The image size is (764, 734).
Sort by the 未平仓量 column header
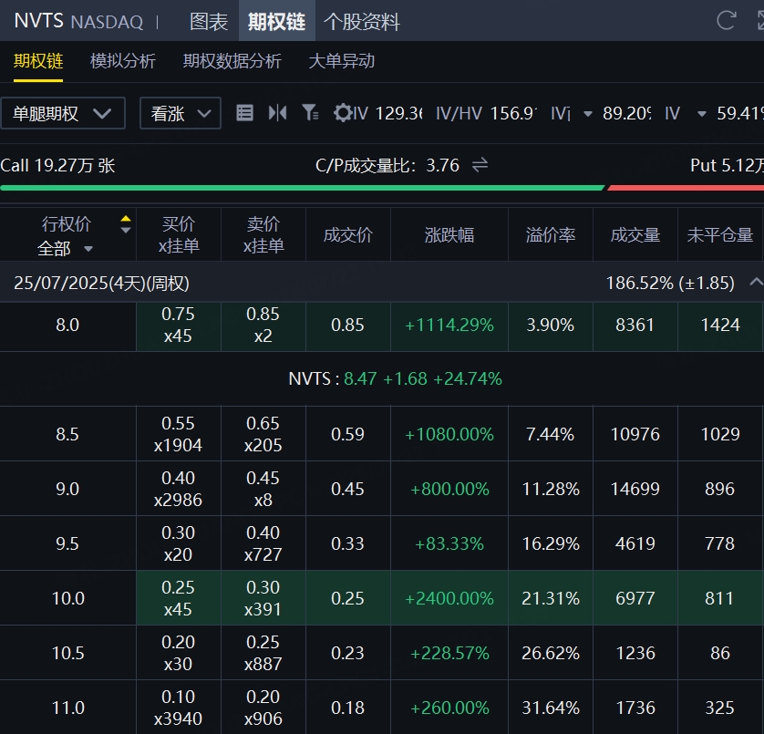pos(720,235)
